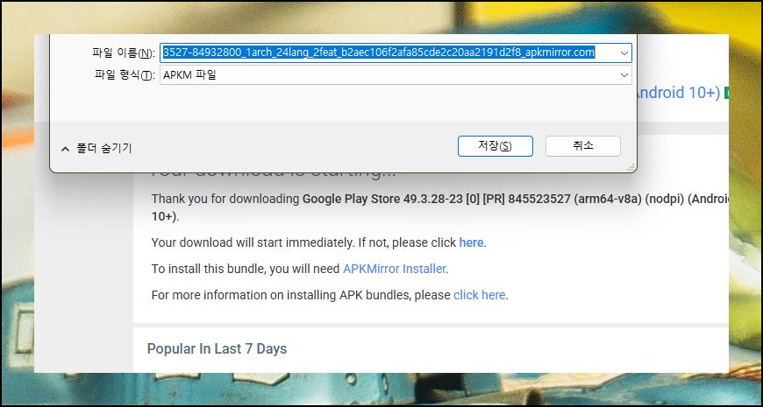Open the APKMirror Installer link
763x407 pixels.
click(394, 269)
